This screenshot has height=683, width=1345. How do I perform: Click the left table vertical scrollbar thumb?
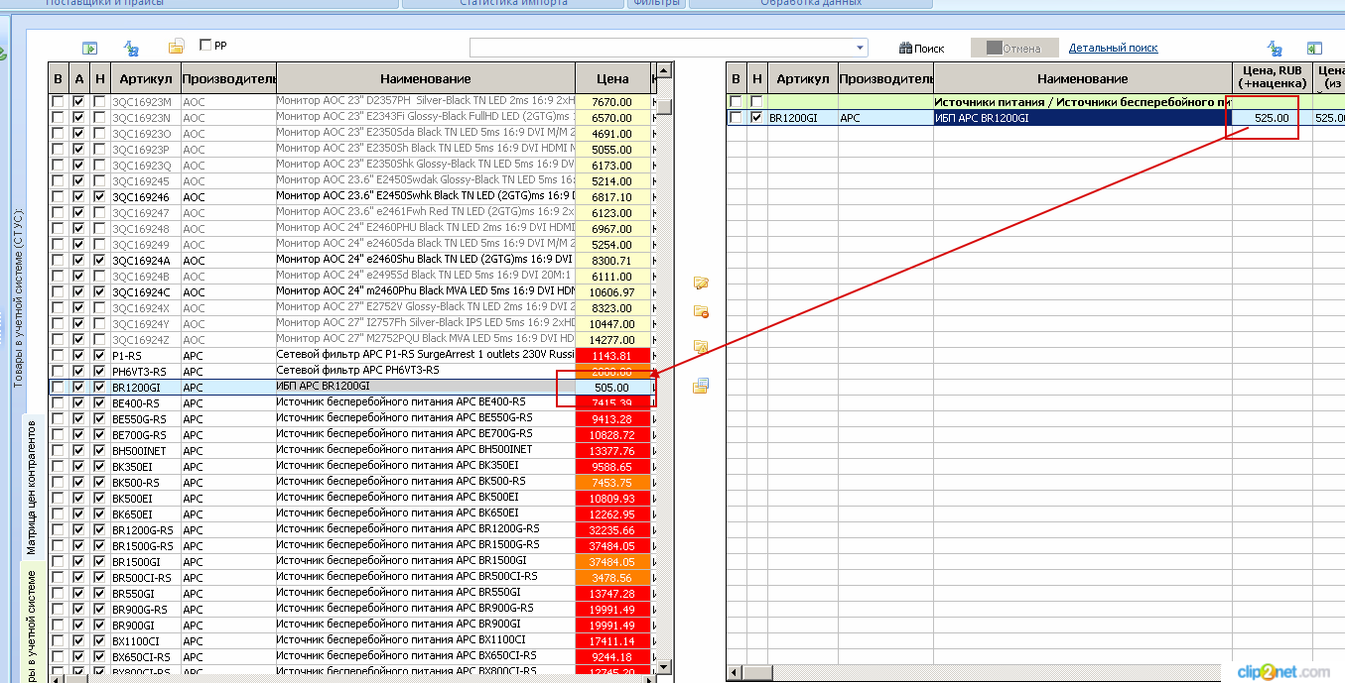(x=665, y=106)
